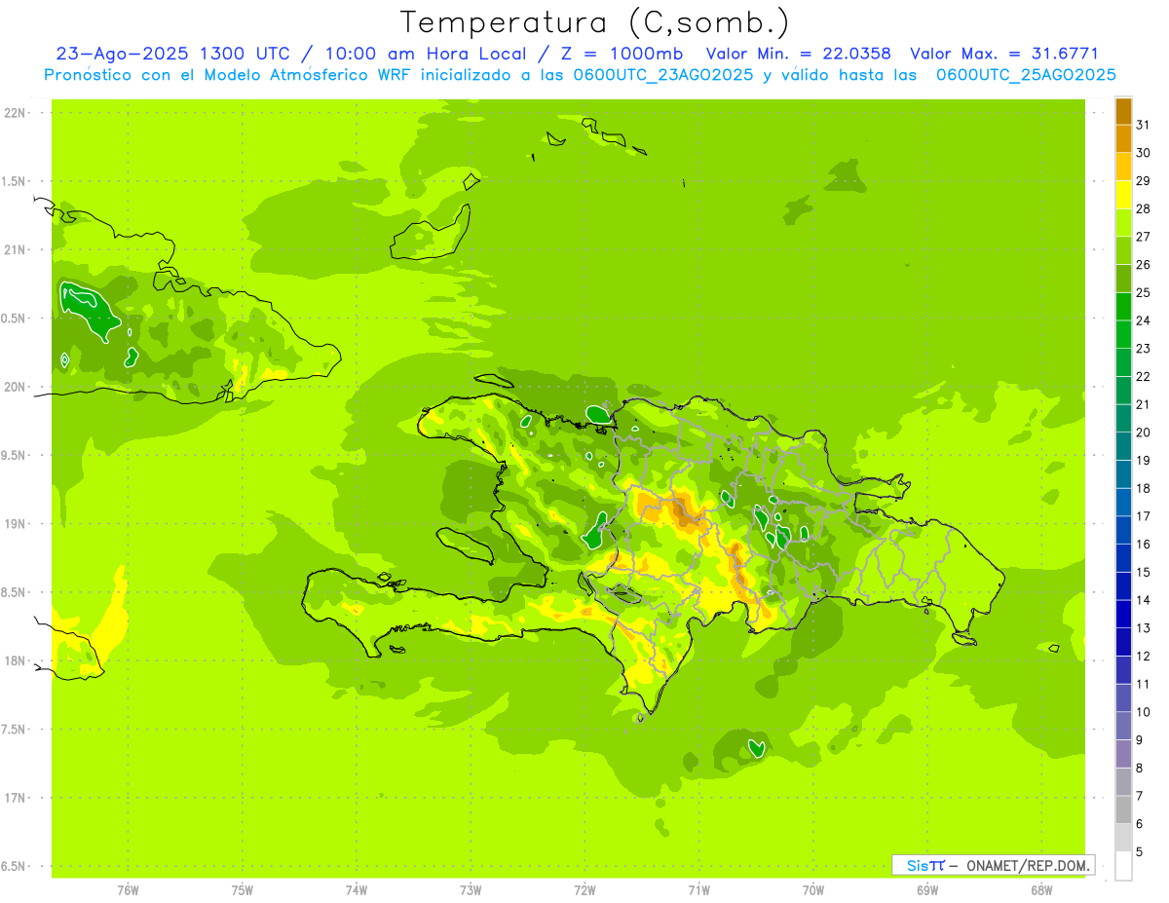Select the "0600UTC_23AGO2025" initialization time text
This screenshot has height=903, width=1169.
[x=661, y=75]
